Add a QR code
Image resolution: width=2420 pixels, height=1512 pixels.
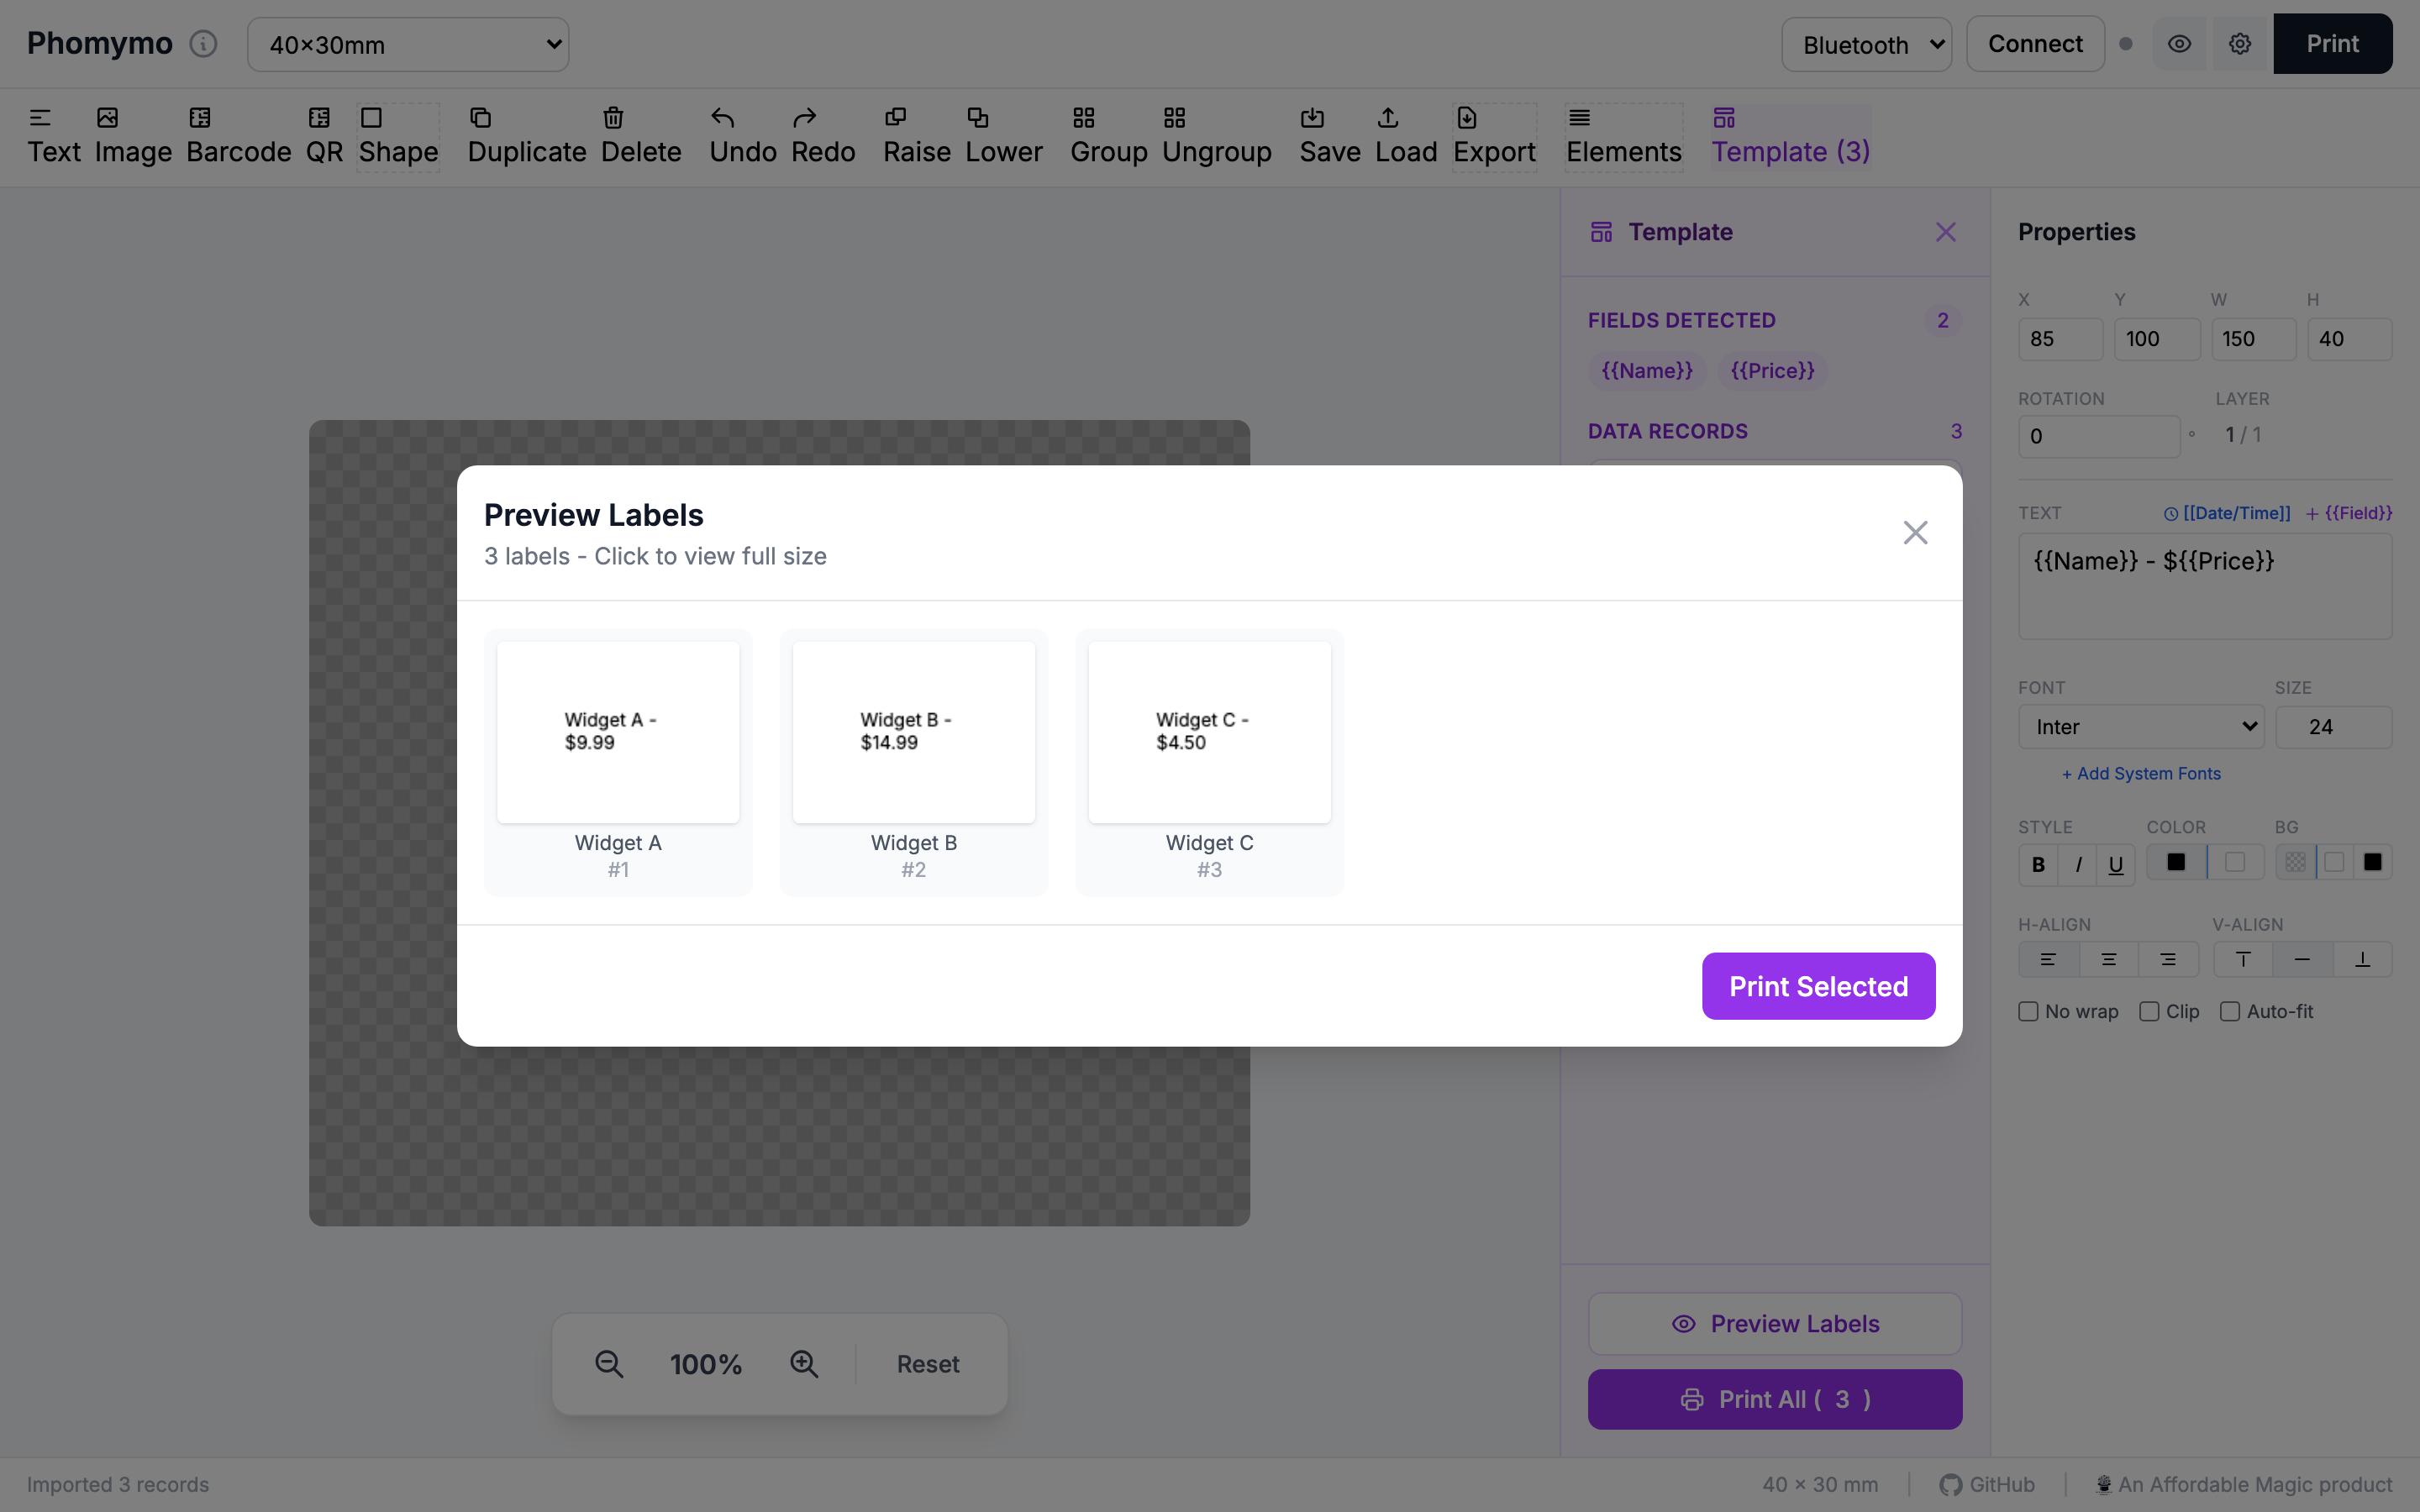[x=322, y=136]
